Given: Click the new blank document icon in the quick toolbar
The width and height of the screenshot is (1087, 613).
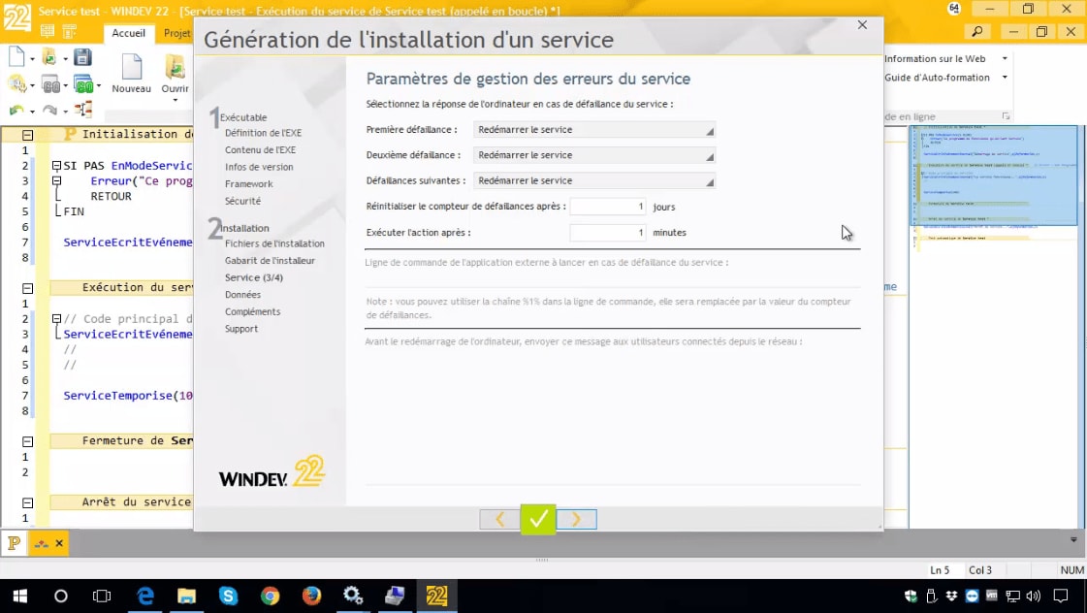Looking at the screenshot, I should [16, 57].
